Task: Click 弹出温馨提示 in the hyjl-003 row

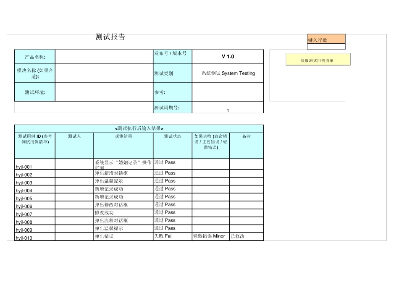Action: pyautogui.click(x=123, y=181)
